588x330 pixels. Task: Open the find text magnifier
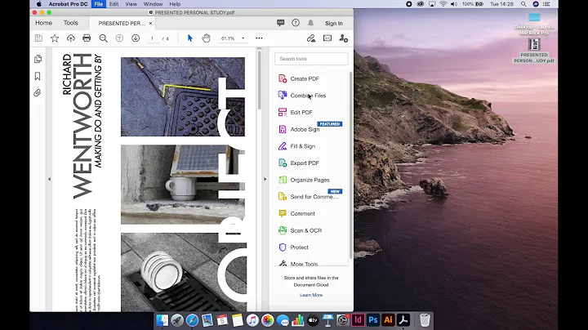(103, 38)
